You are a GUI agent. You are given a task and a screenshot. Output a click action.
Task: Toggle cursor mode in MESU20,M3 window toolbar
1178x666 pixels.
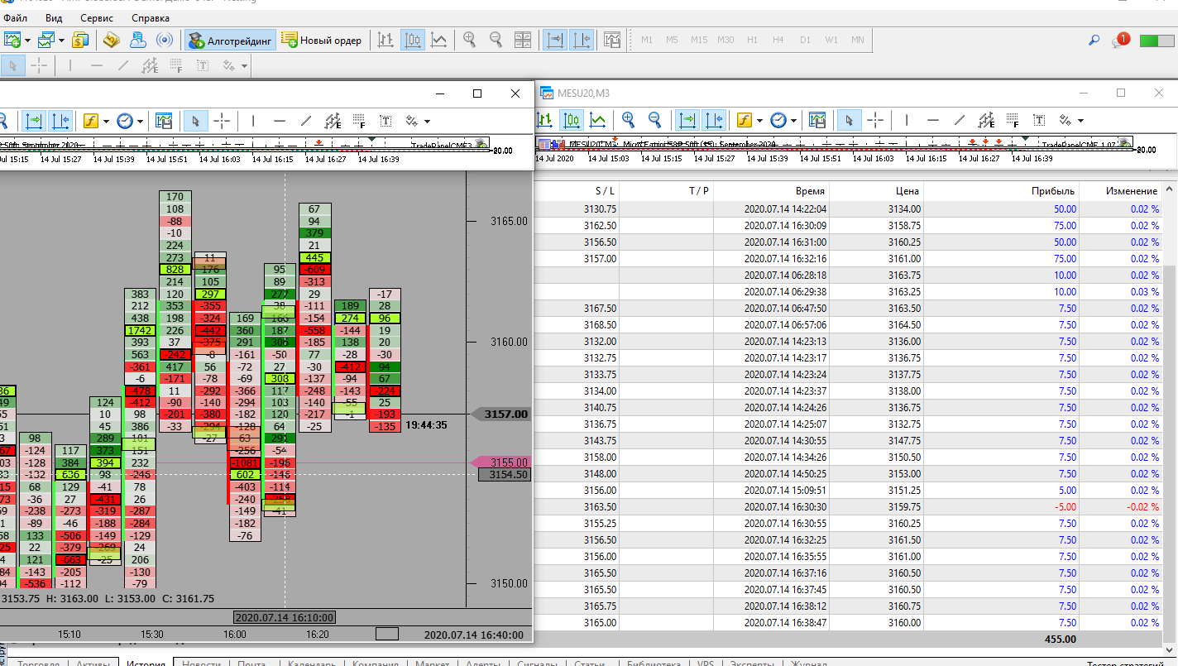click(849, 120)
